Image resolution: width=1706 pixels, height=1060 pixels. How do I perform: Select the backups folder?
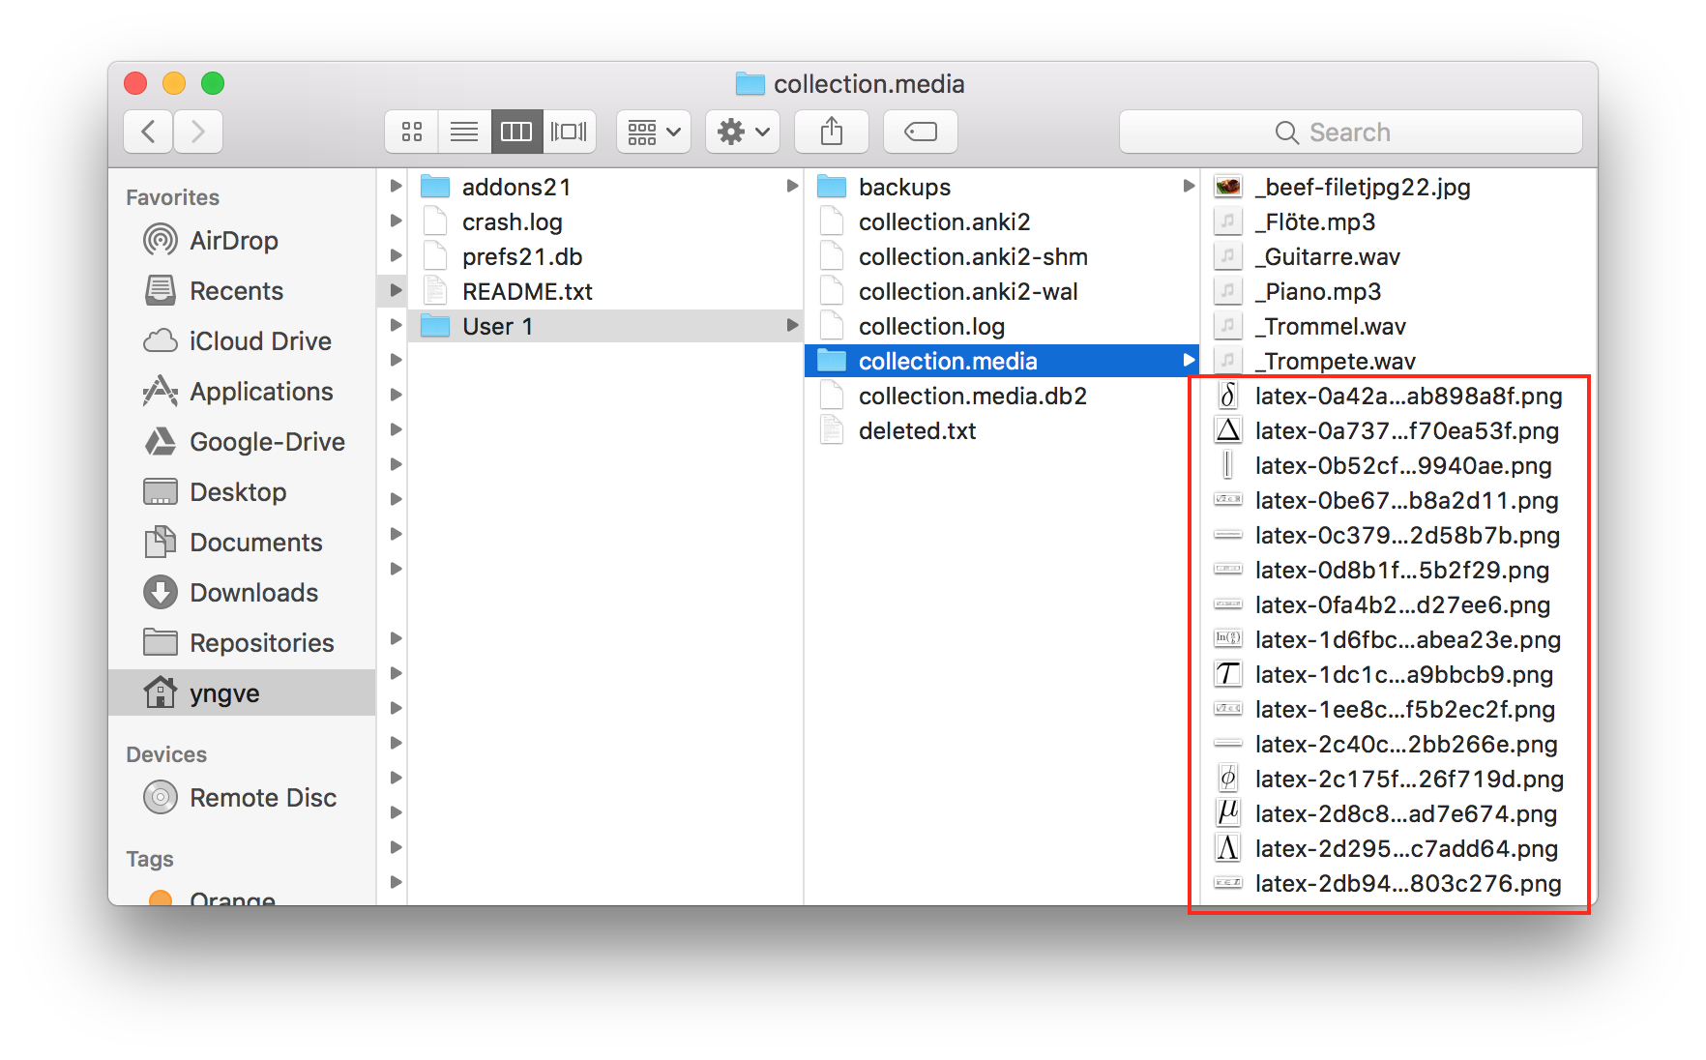point(1002,187)
